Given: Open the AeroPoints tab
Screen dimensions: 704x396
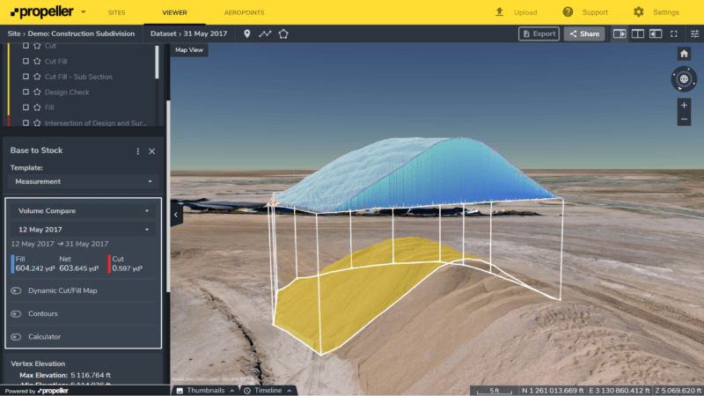Looking at the screenshot, I should click(x=244, y=13).
